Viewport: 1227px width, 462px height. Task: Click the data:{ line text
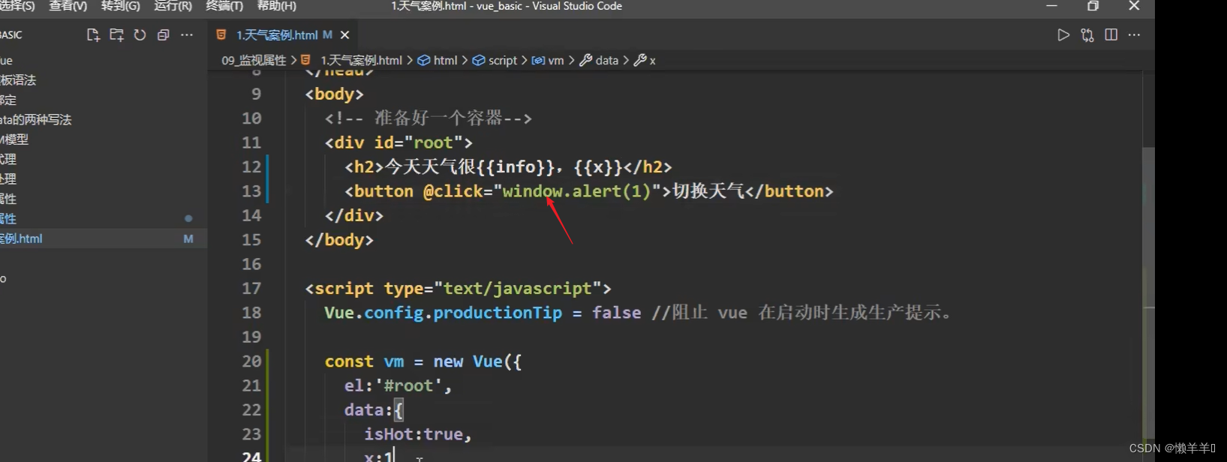[374, 410]
